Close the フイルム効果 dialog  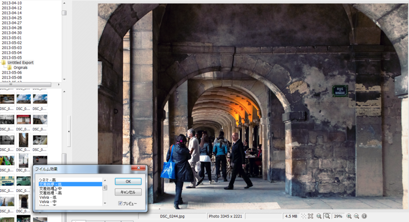139,168
